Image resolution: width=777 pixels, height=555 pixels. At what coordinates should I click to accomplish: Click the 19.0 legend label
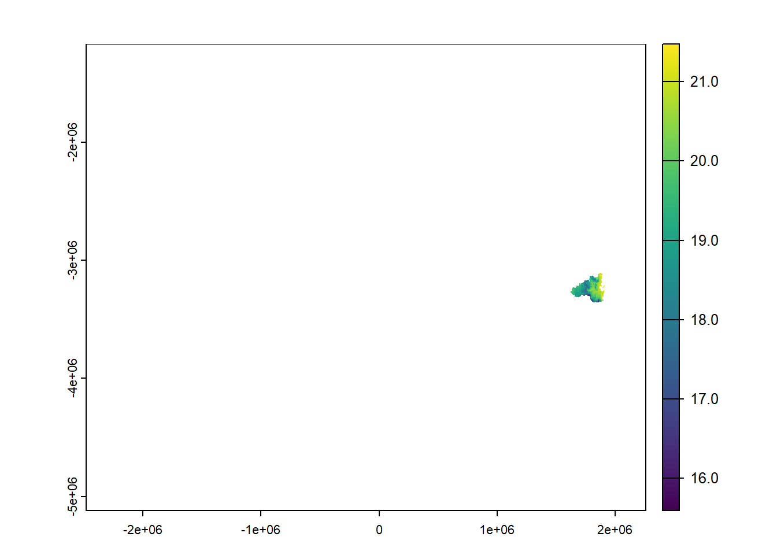click(704, 240)
